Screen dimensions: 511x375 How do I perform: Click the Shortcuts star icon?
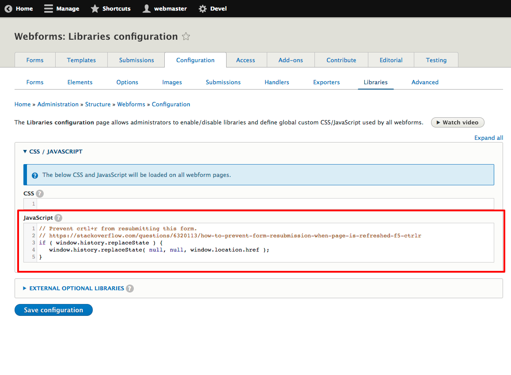coord(94,8)
